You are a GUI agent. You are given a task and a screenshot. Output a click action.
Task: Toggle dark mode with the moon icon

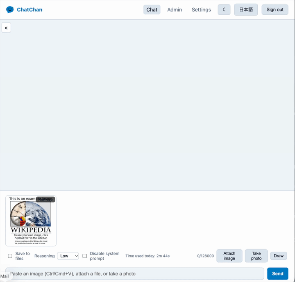pos(224,9)
